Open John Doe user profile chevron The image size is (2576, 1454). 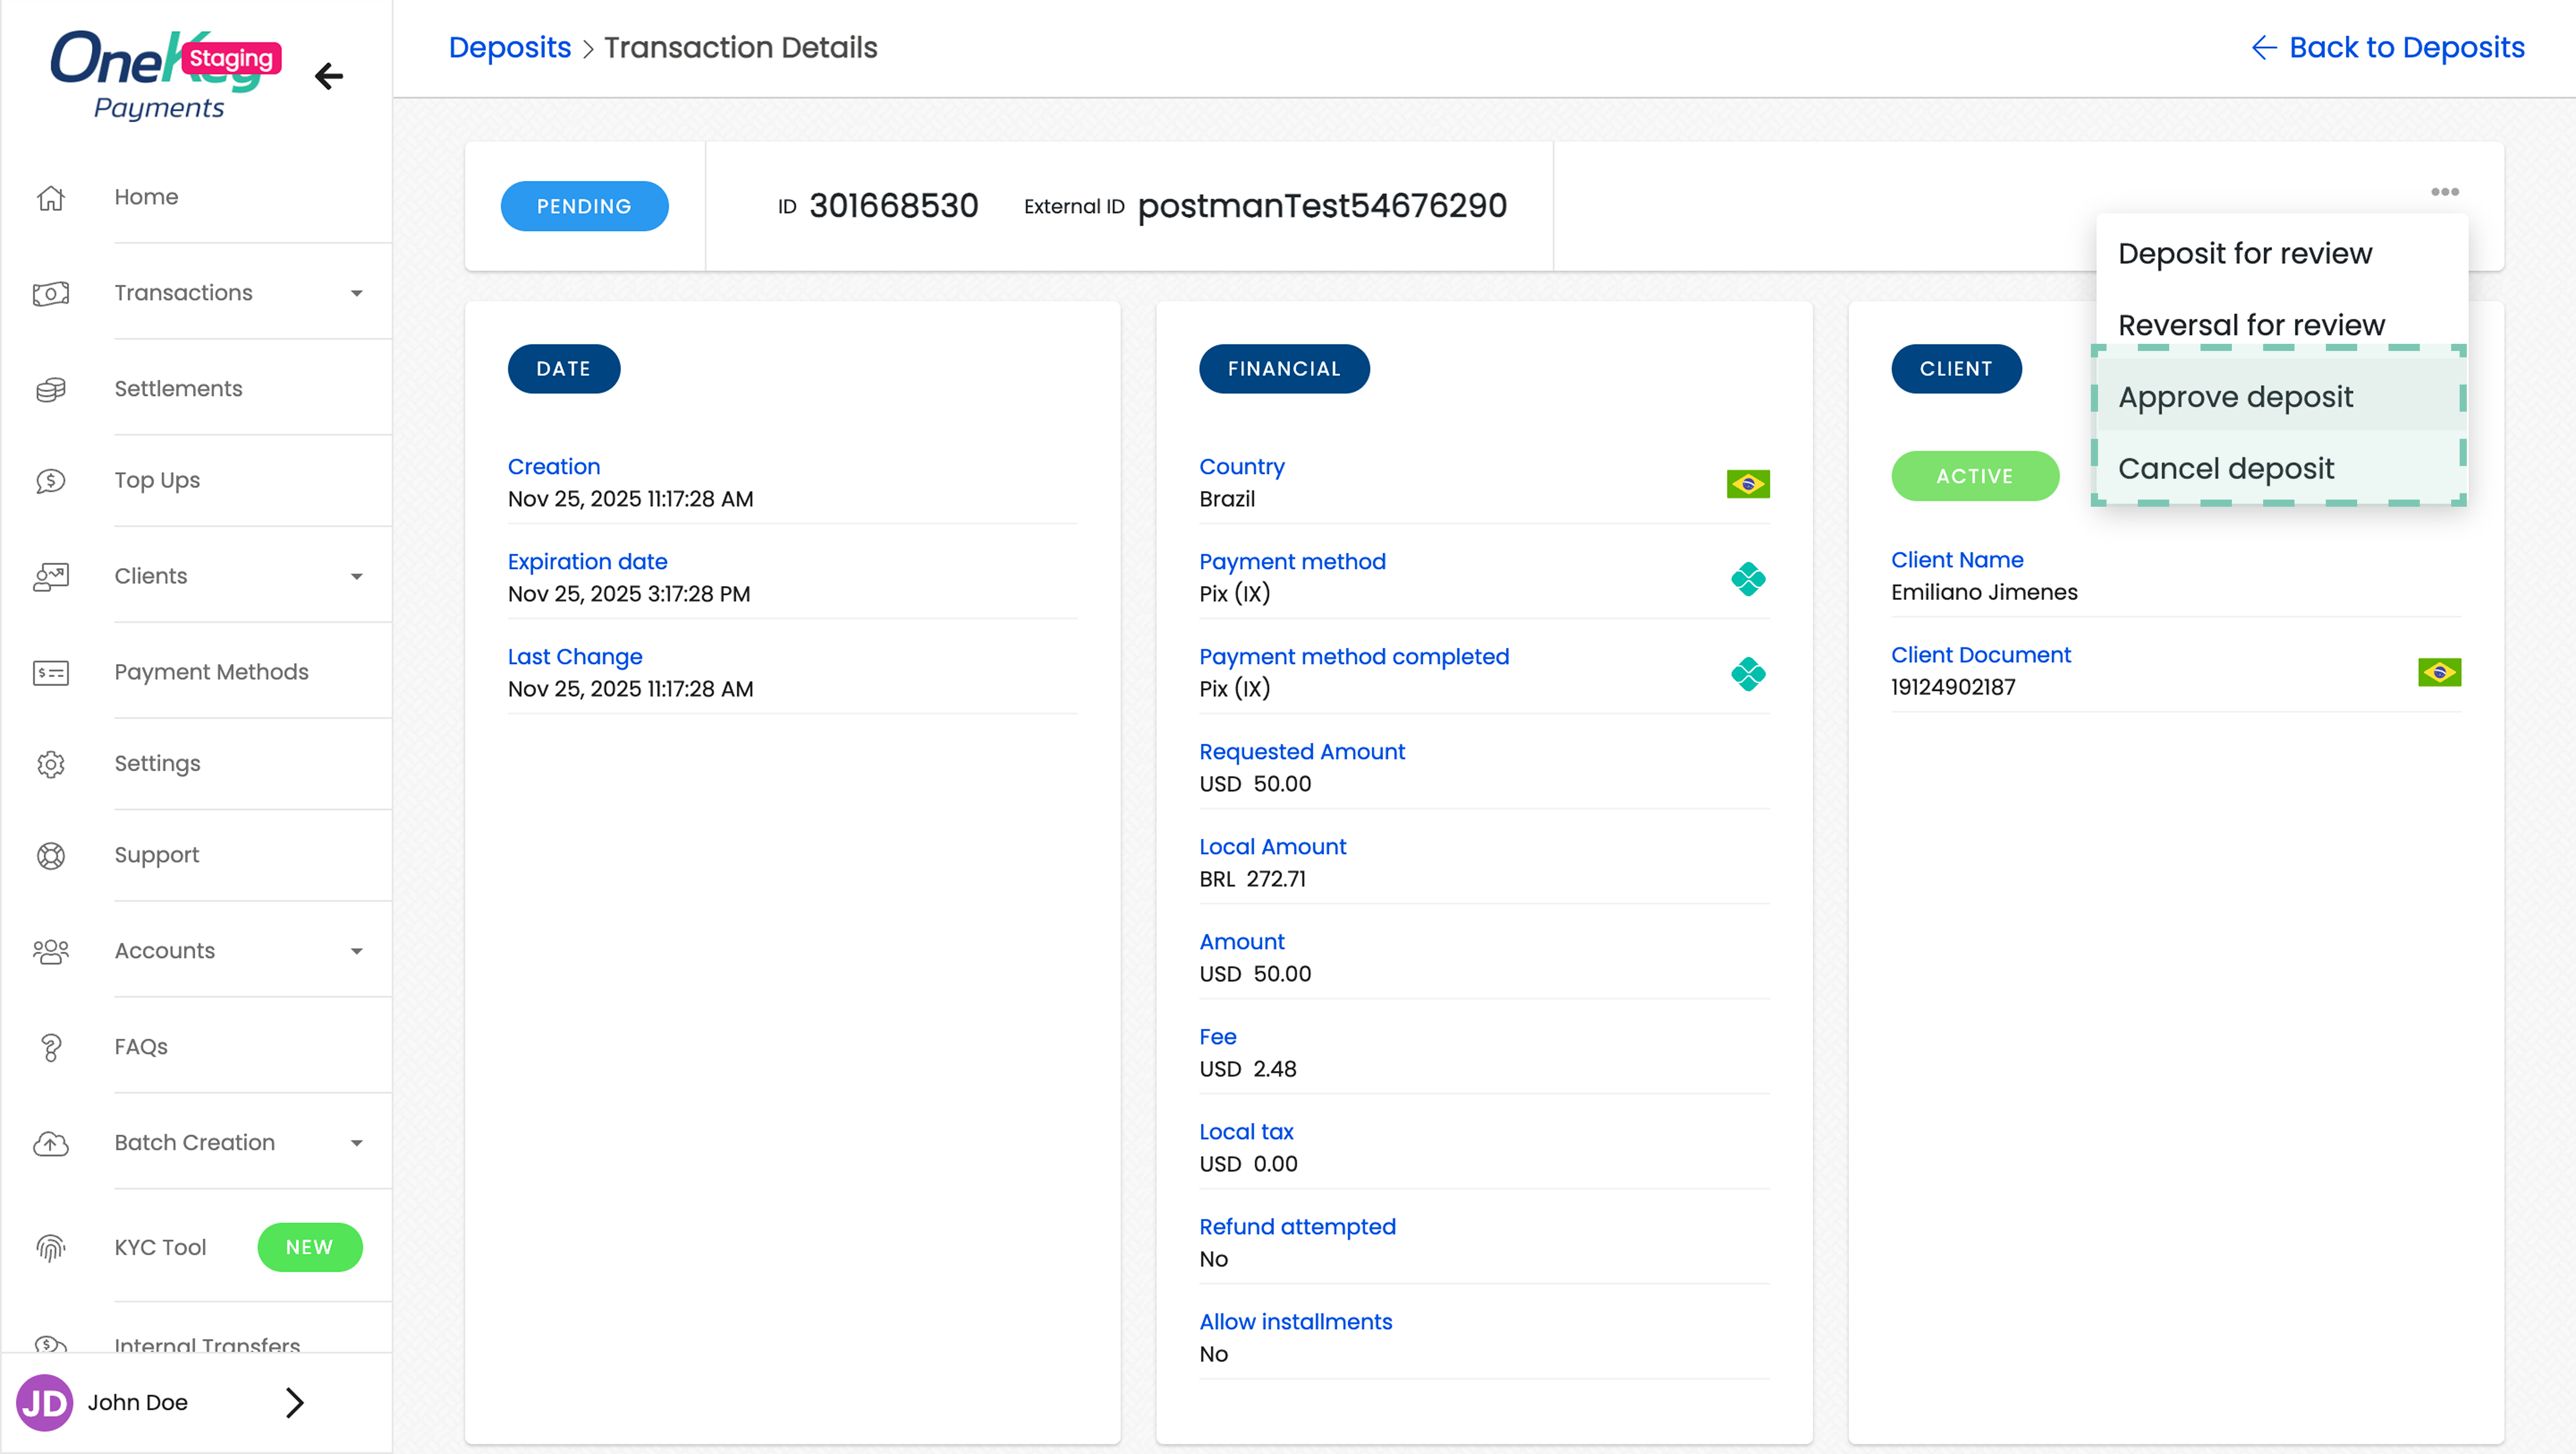pyautogui.click(x=294, y=1402)
